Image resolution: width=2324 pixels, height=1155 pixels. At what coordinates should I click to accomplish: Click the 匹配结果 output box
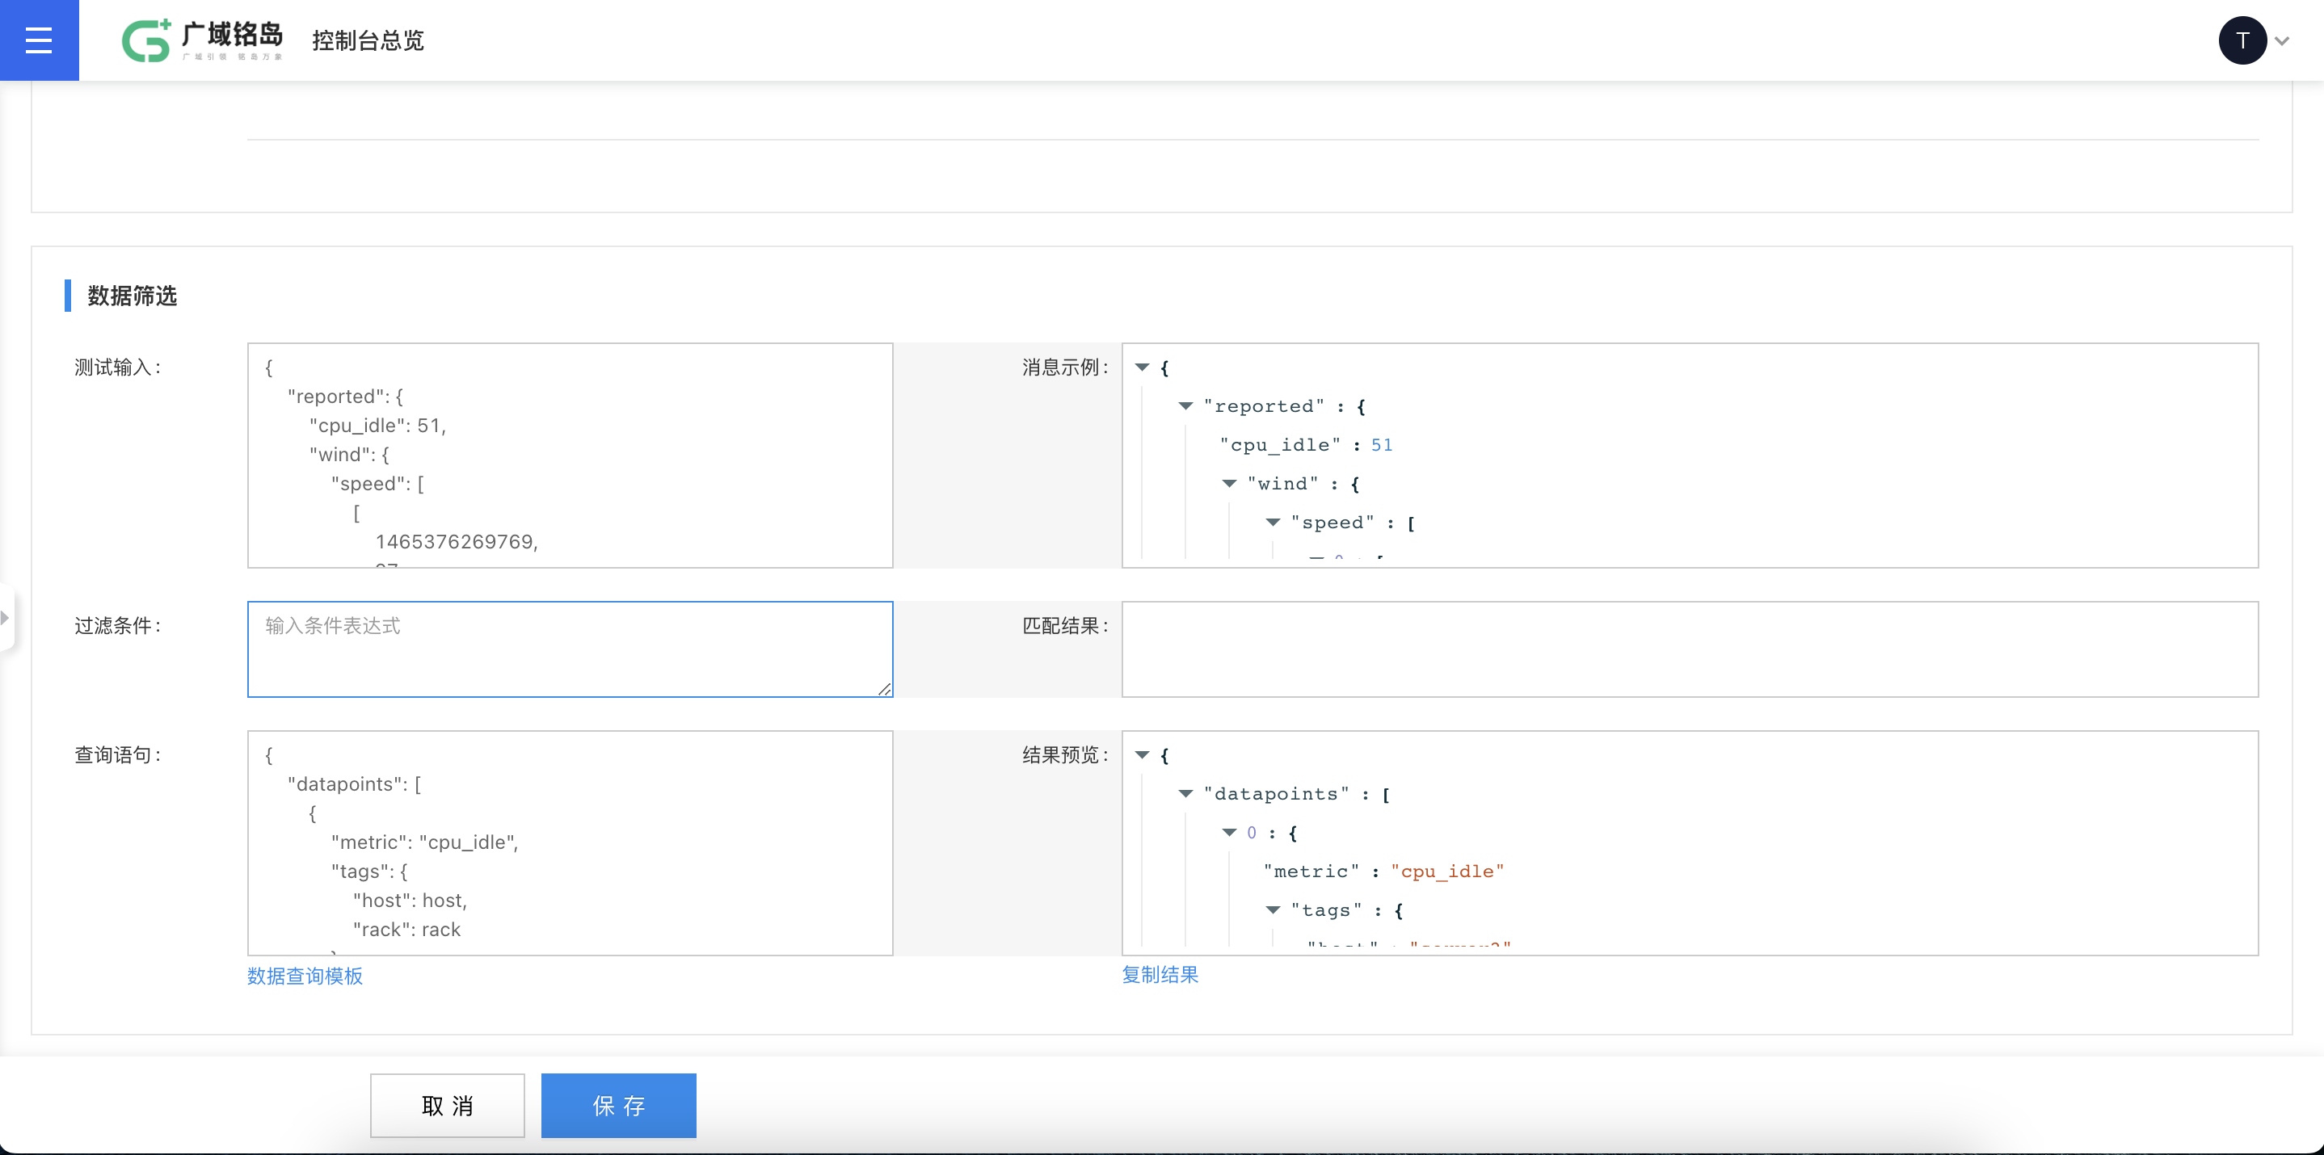[x=1690, y=649]
